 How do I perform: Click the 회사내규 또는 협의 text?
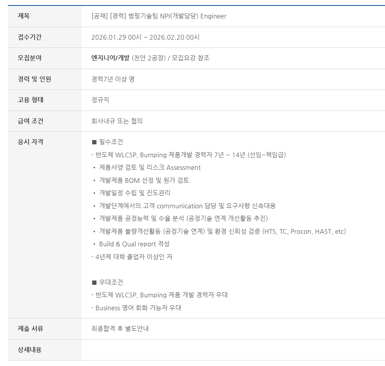pyautogui.click(x=117, y=121)
